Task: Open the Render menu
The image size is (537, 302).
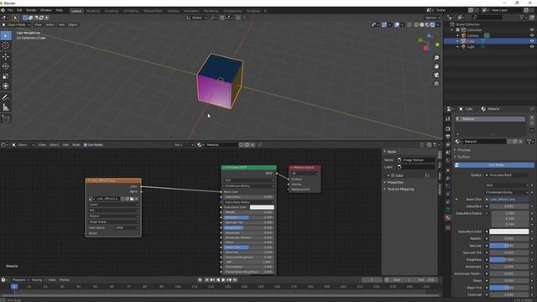Action: pos(31,11)
